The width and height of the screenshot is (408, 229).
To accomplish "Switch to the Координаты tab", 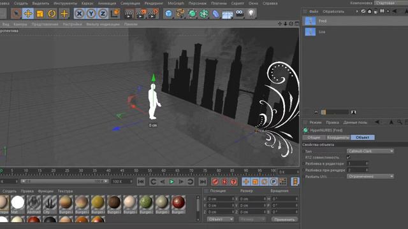I will [x=338, y=137].
